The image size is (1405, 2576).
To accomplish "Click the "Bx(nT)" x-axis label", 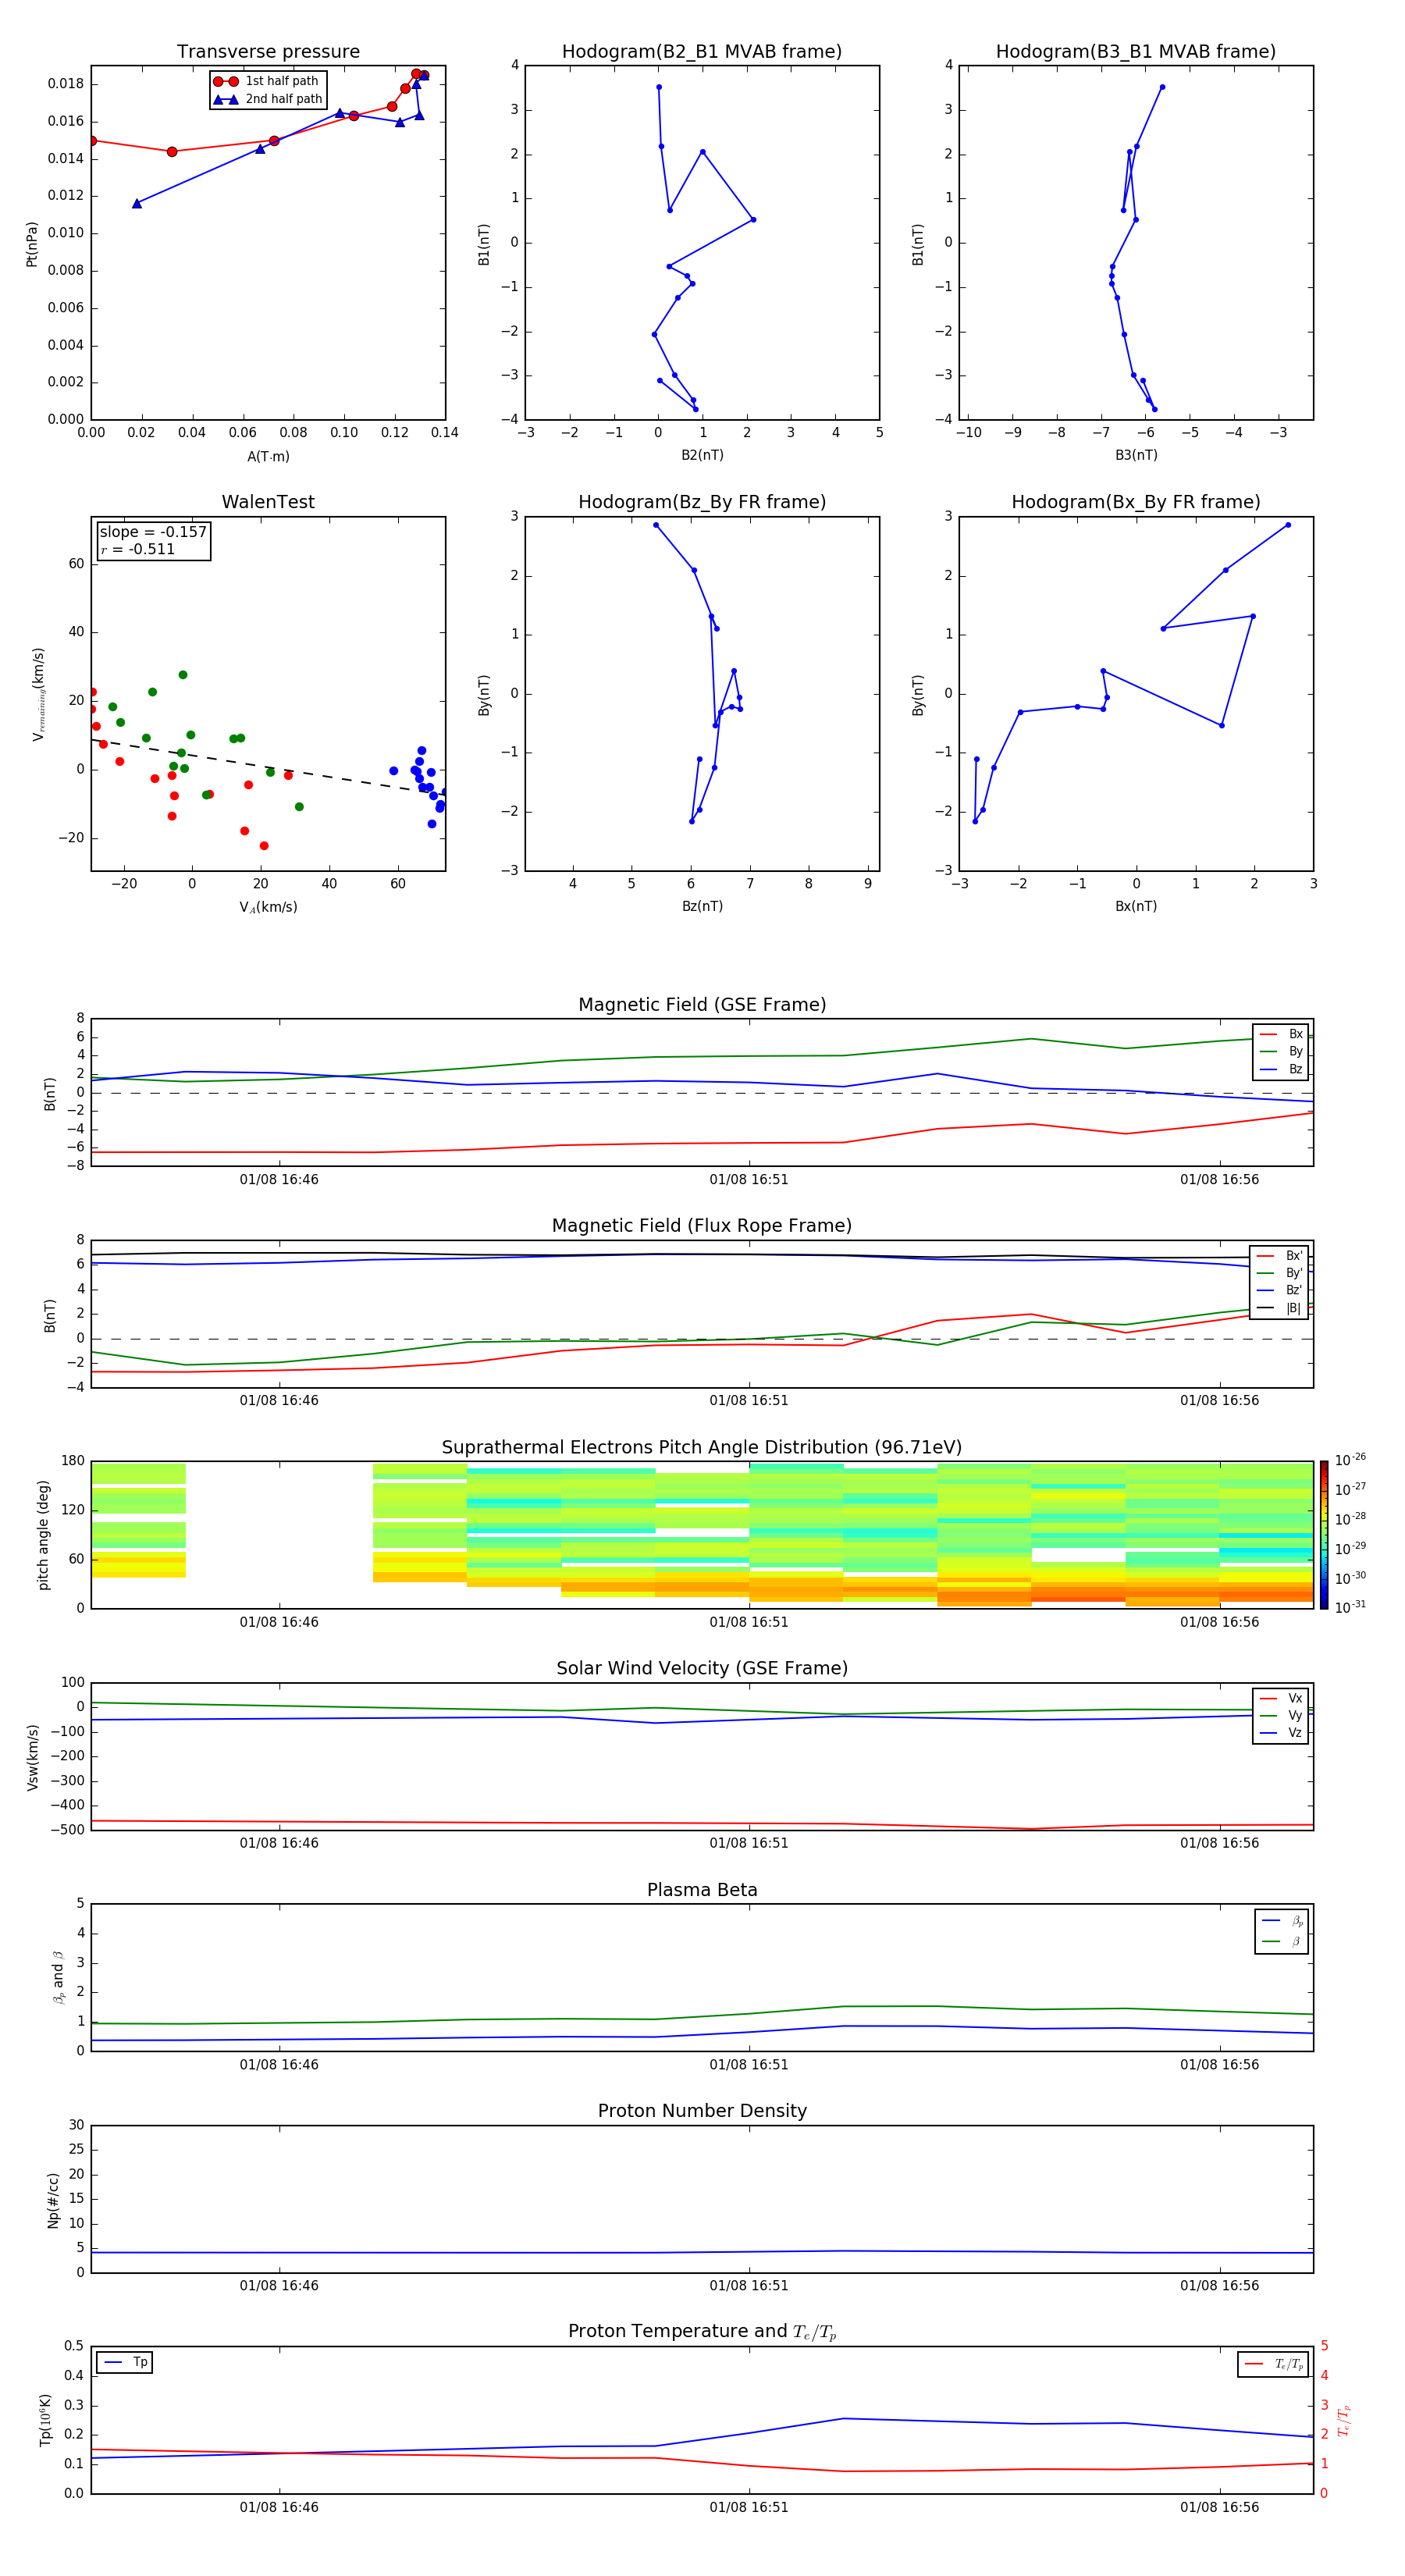I will (x=1136, y=906).
